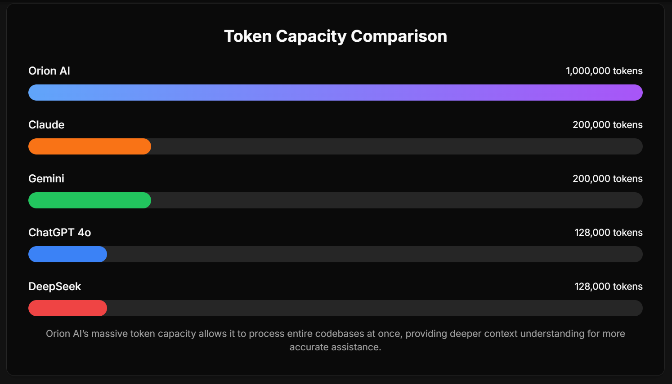The image size is (672, 384).
Task: Click the Orion AI label
Action: coord(49,71)
